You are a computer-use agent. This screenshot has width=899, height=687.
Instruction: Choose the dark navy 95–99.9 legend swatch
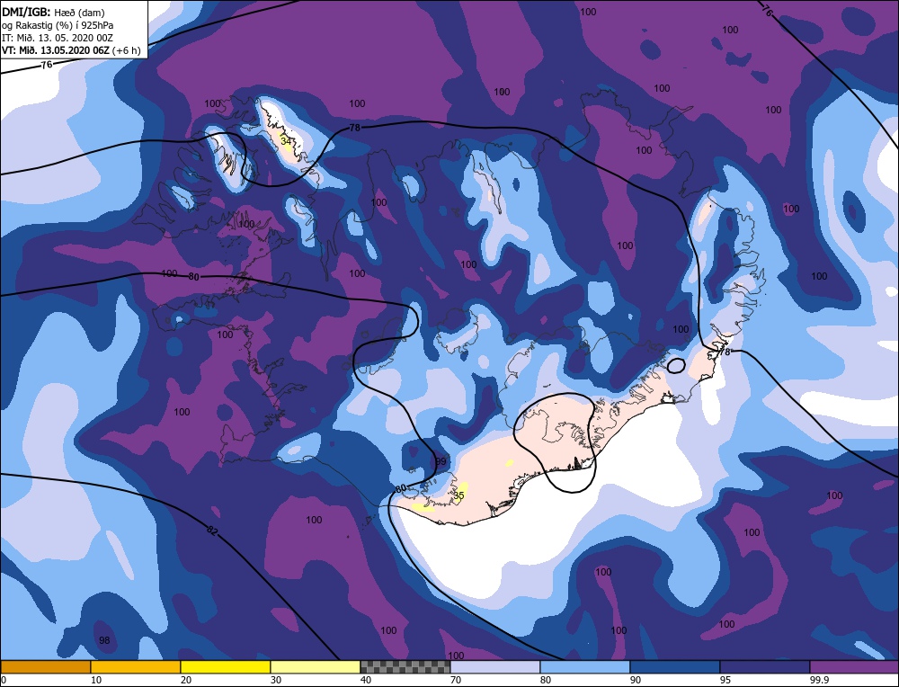click(765, 666)
